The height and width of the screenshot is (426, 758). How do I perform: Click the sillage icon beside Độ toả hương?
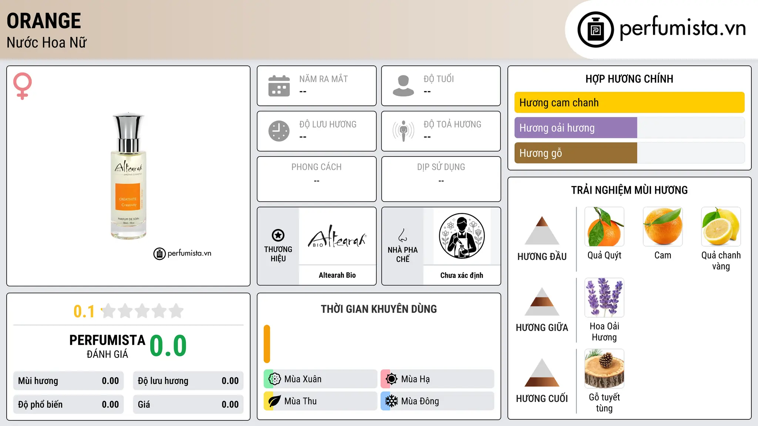coord(403,131)
